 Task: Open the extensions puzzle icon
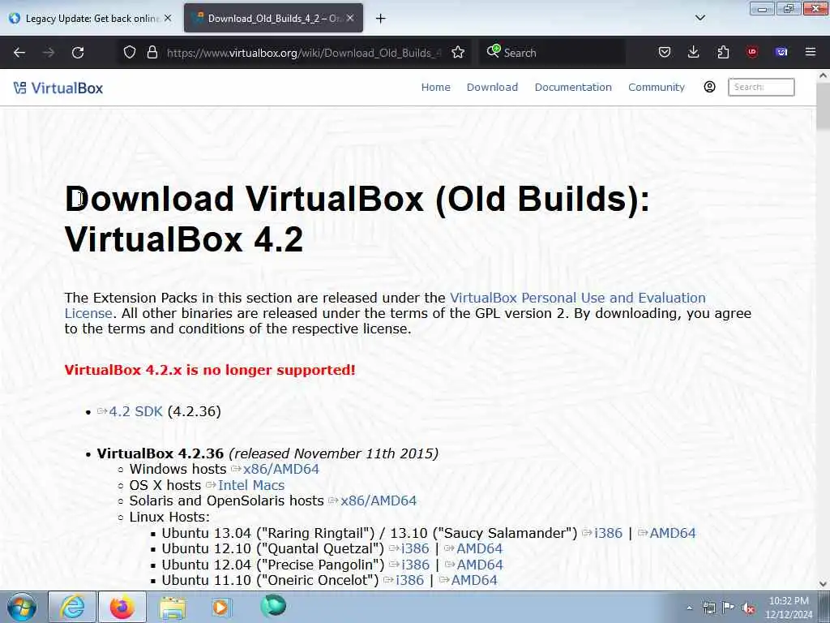723,52
